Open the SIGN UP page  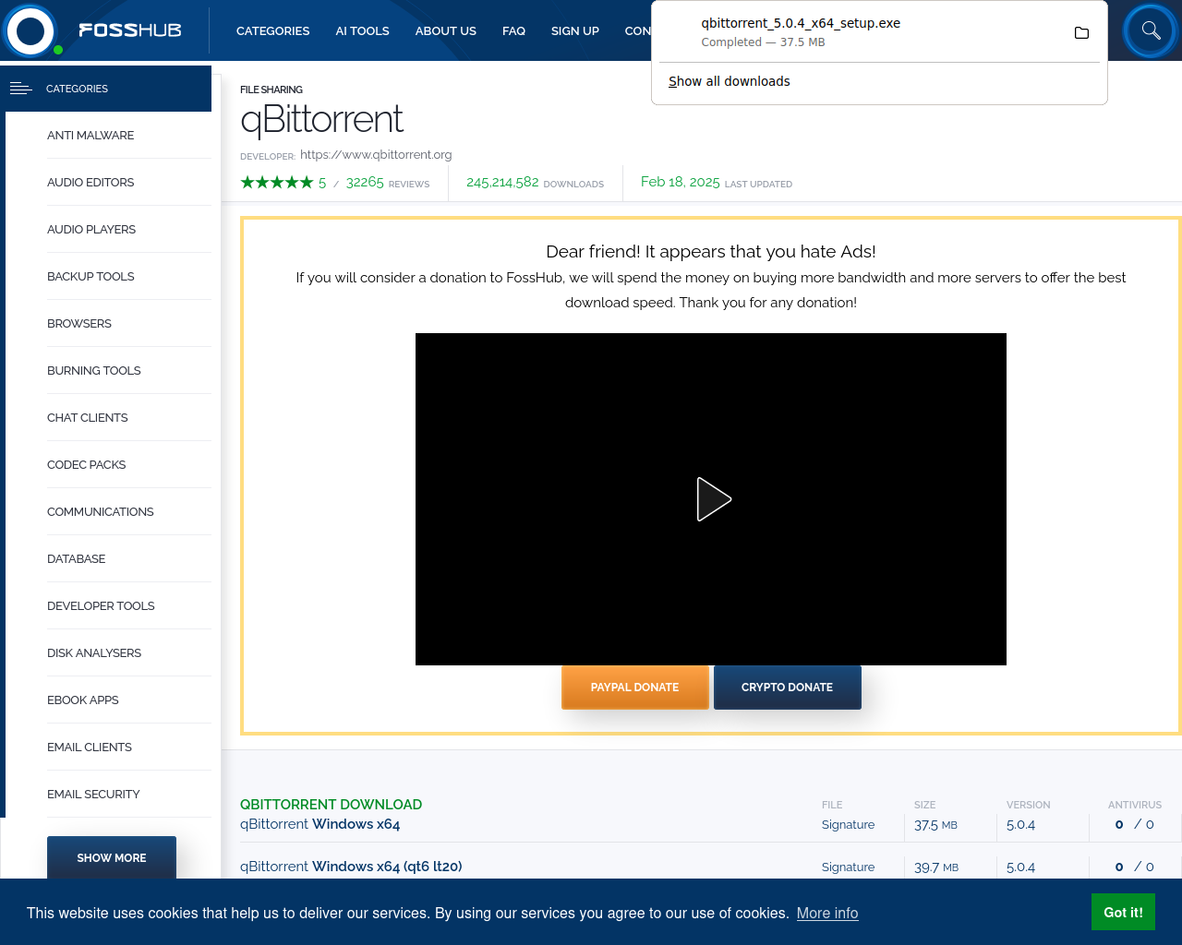[574, 30]
